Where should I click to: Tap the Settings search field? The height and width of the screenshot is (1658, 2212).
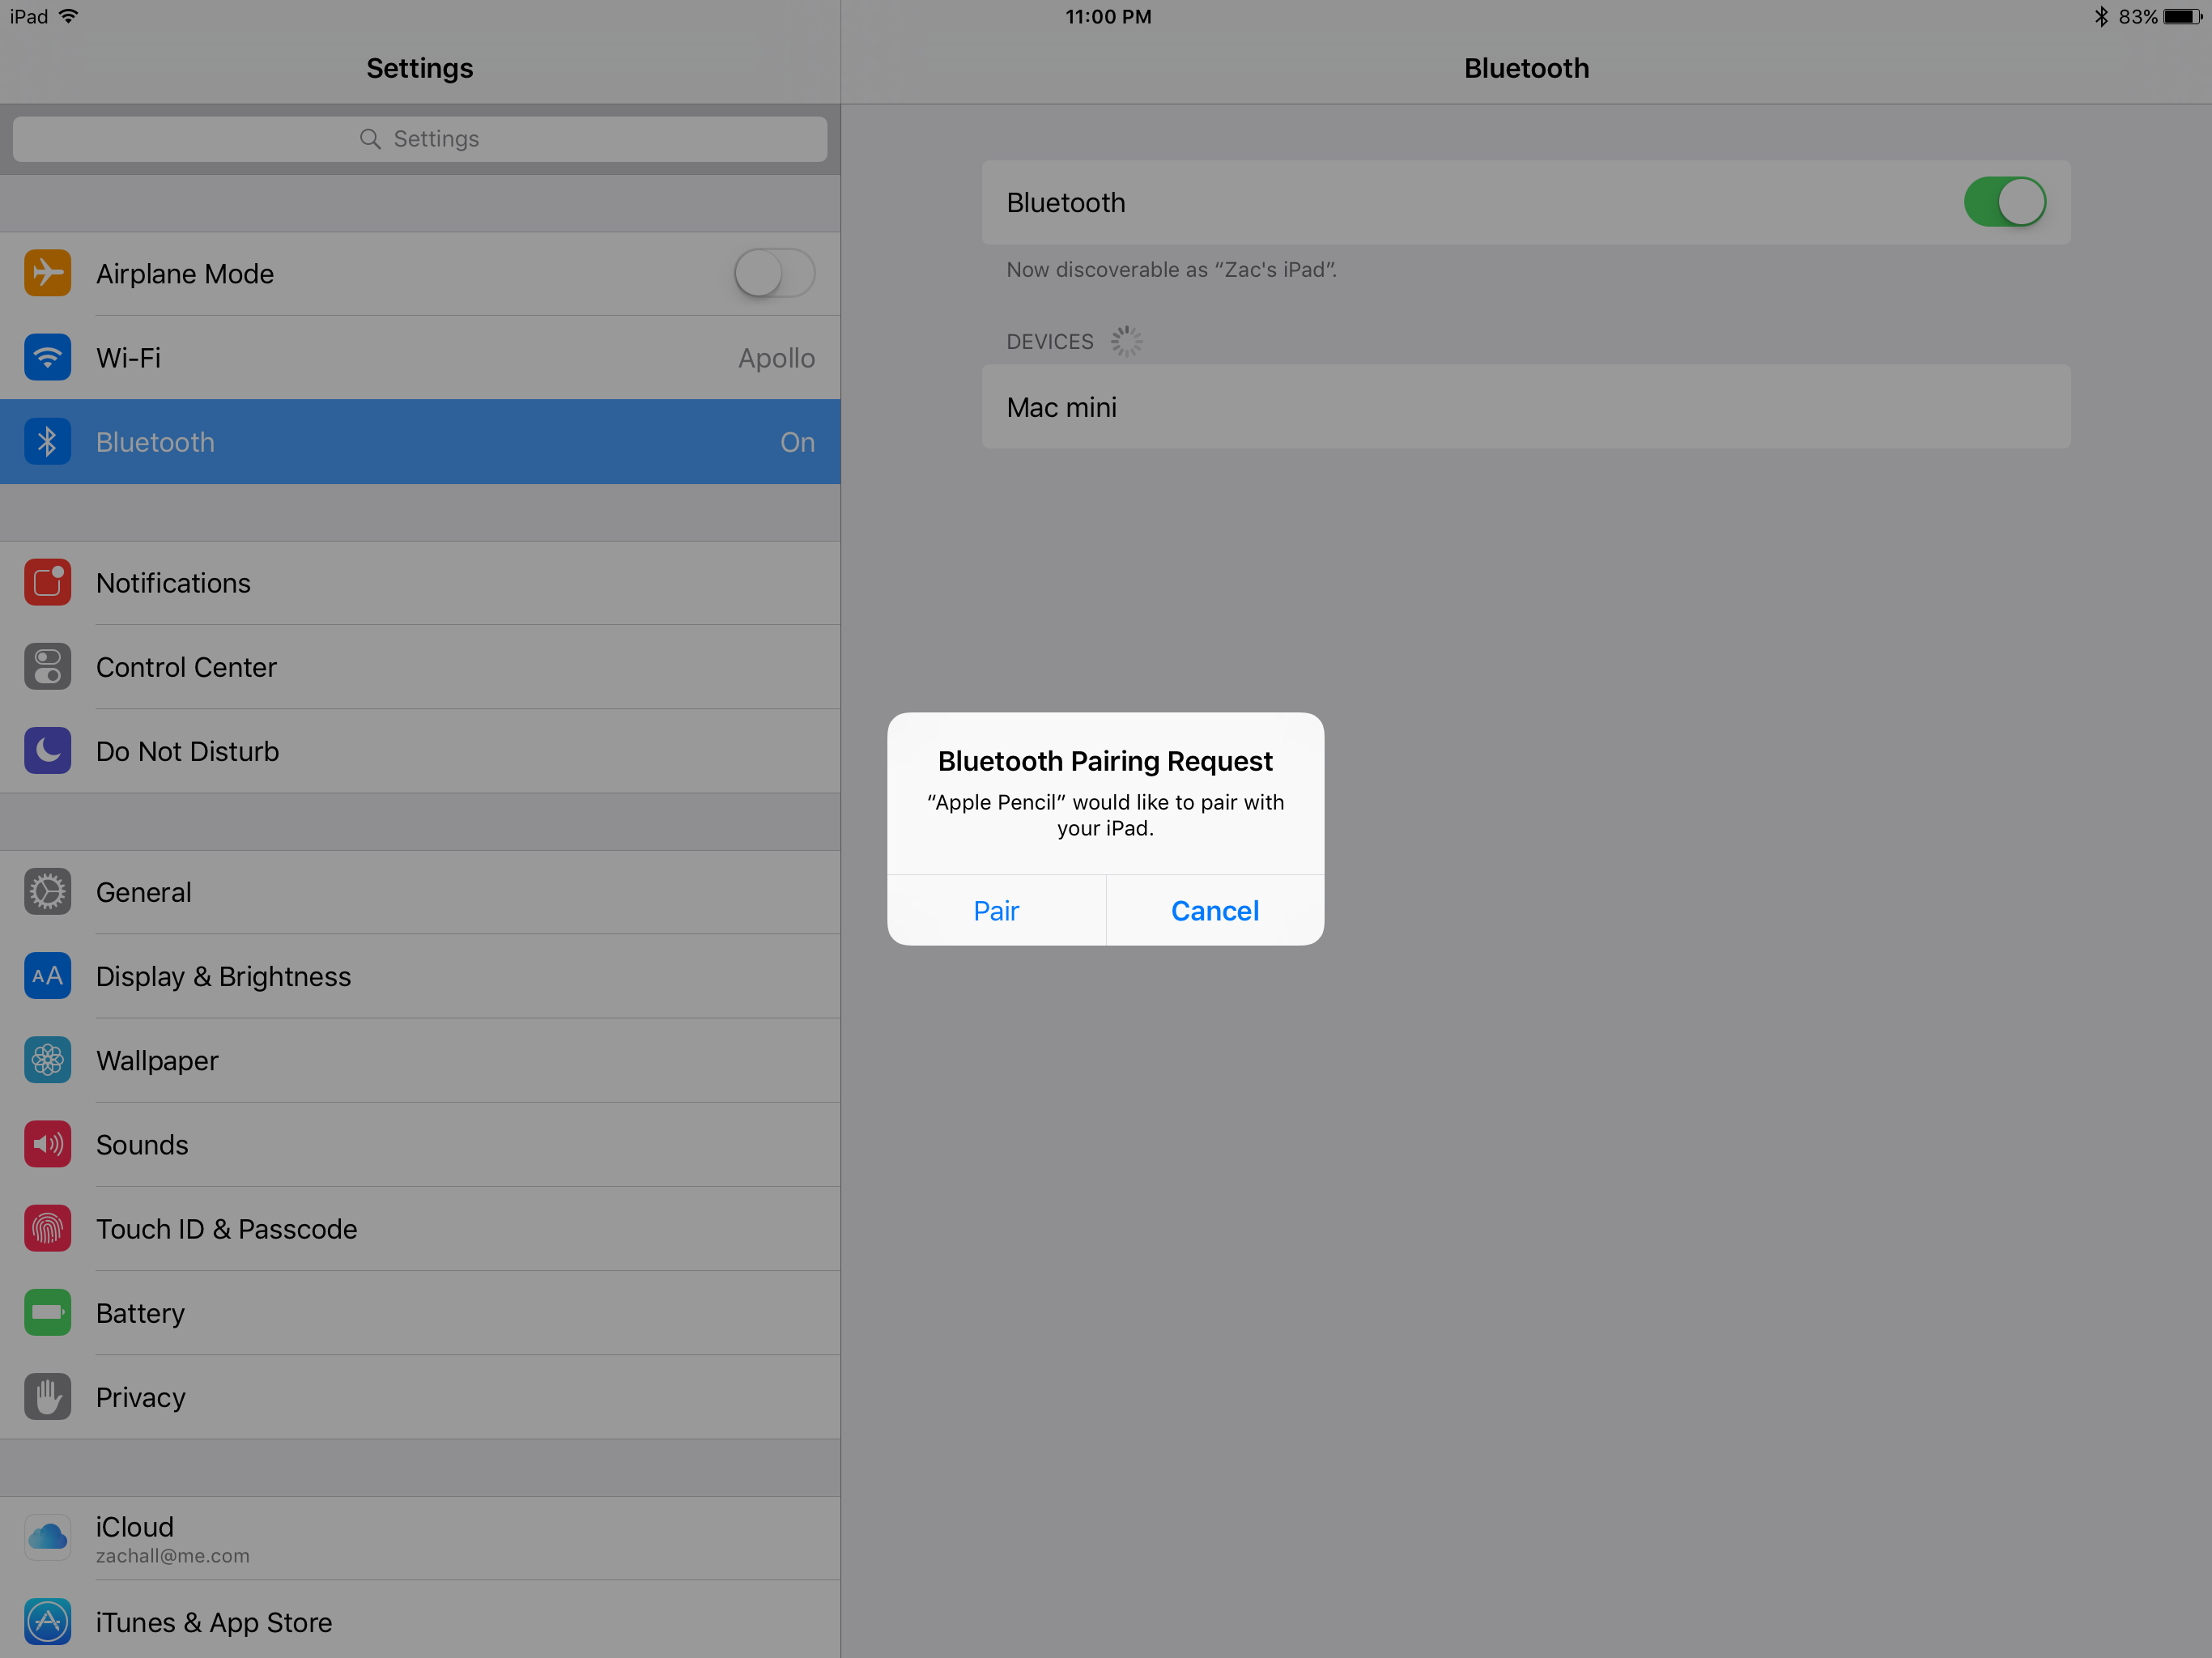419,139
